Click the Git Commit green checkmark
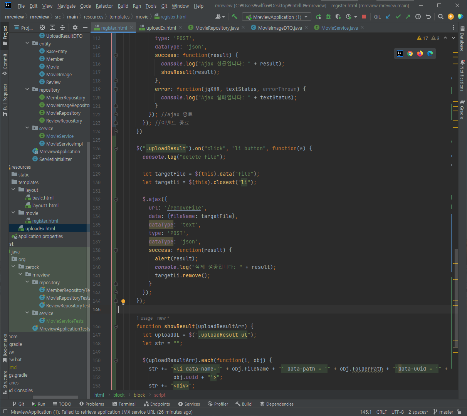467x416 pixels. pos(398,17)
